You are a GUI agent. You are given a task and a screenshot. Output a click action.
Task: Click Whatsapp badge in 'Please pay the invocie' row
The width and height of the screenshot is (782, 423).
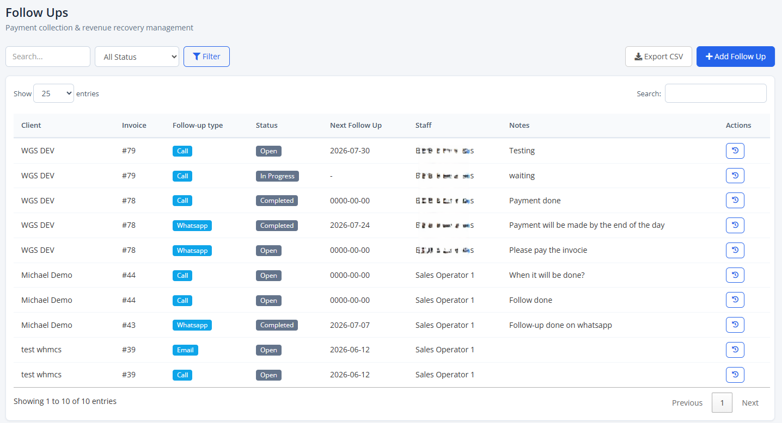point(192,251)
